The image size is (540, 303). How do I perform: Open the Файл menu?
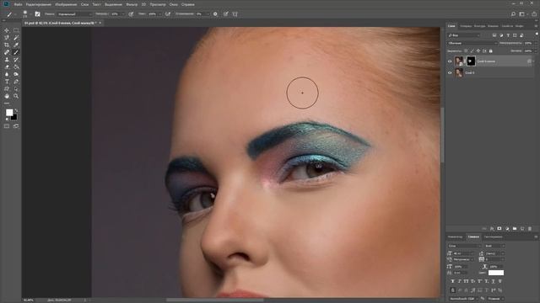(18, 4)
